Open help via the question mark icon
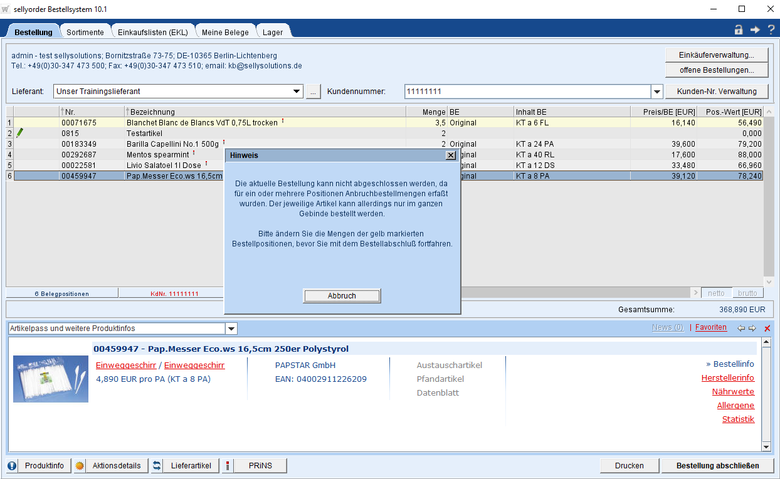 (x=771, y=29)
